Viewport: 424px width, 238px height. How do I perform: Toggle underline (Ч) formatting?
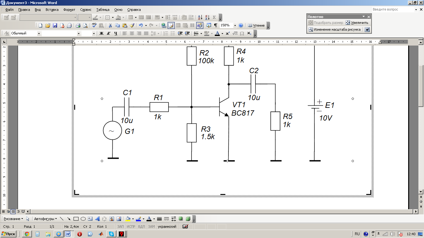[x=115, y=33]
